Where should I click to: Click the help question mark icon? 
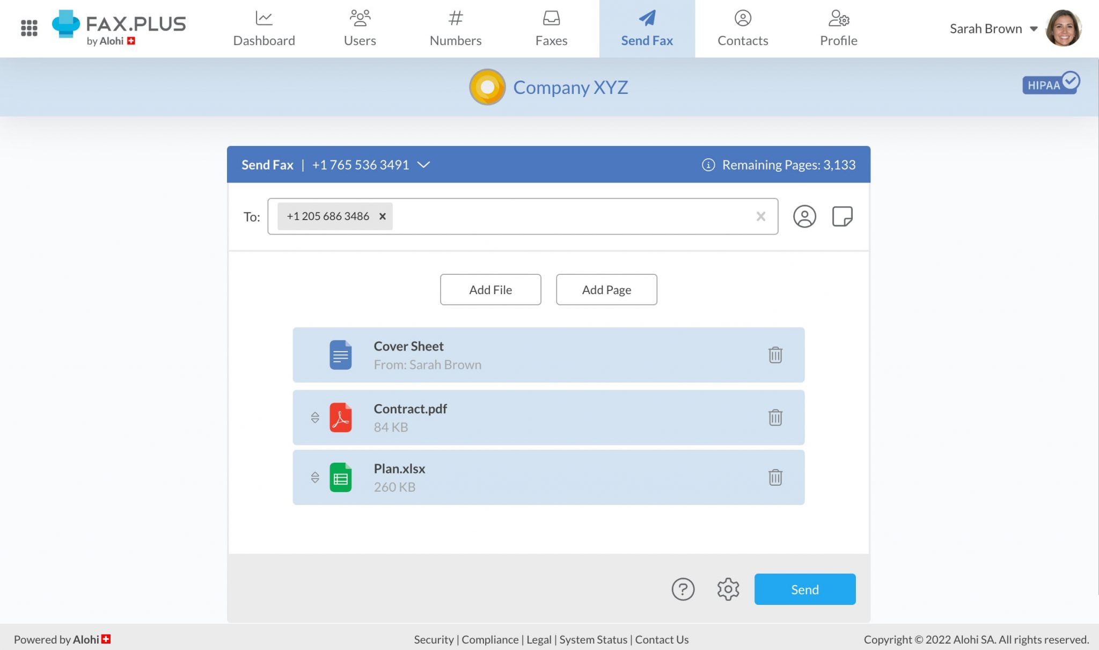pos(682,589)
